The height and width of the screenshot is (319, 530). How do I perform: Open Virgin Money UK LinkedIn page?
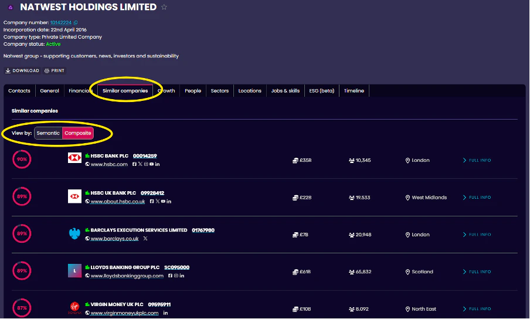[x=165, y=313]
